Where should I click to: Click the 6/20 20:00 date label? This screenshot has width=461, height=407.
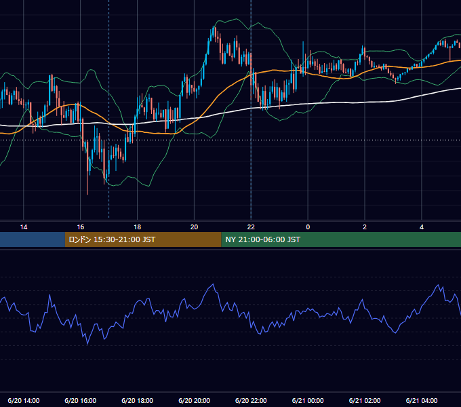coord(194,400)
